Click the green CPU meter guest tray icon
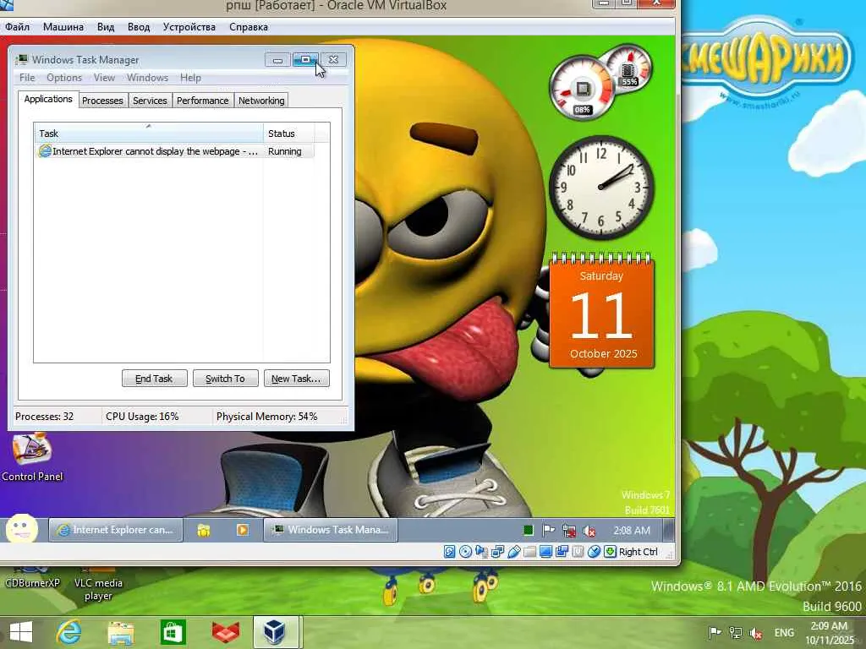Viewport: 866px width, 649px height. pos(528,531)
